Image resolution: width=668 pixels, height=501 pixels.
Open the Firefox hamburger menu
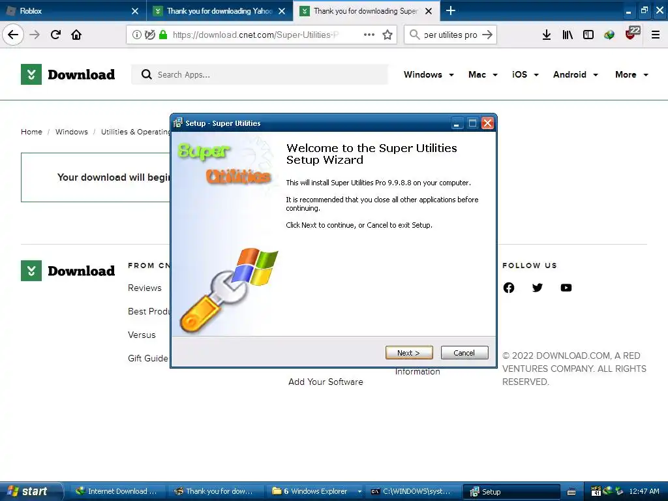[656, 35]
